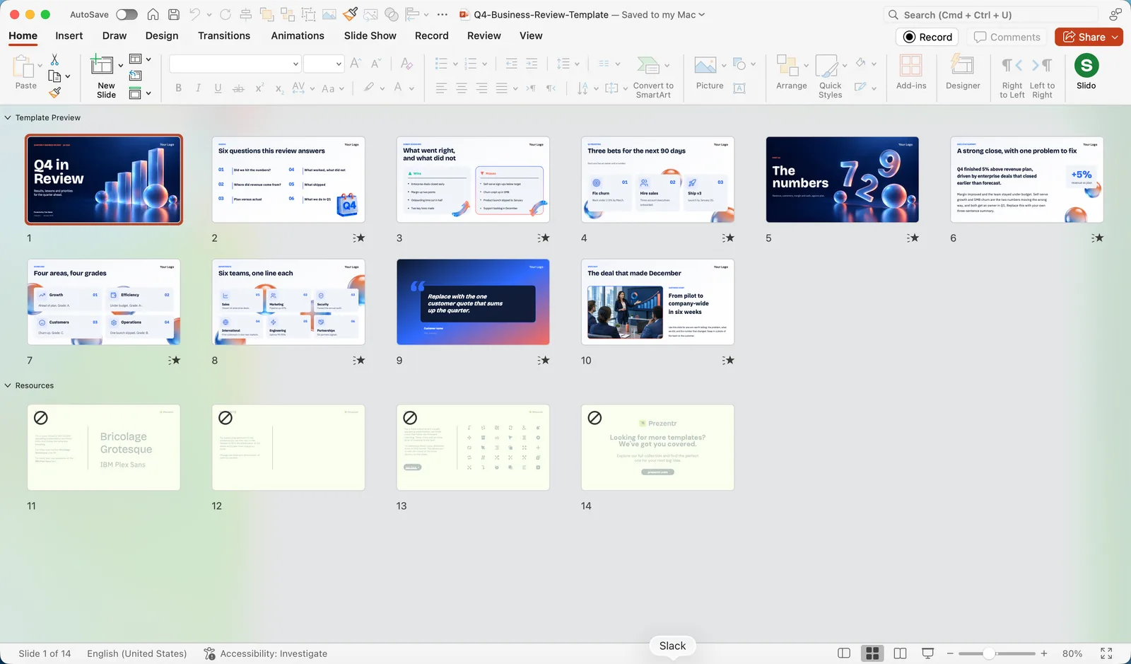Click the Cut scissors icon
Screen dimensions: 1131x664
click(x=54, y=59)
